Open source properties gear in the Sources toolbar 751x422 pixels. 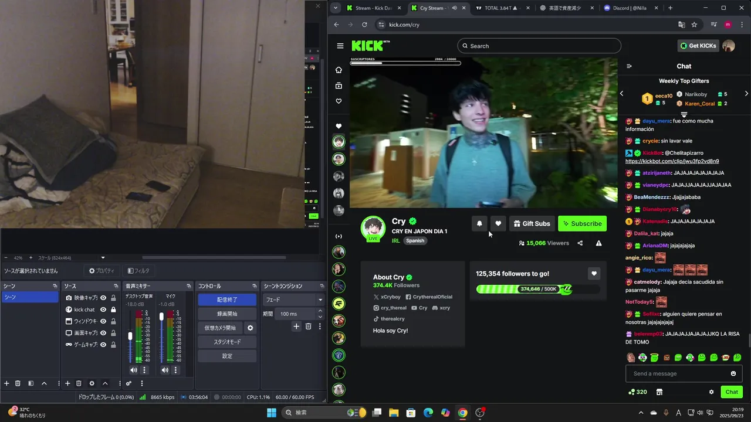coord(92,383)
